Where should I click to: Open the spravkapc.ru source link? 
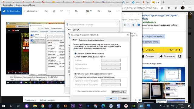149,22
